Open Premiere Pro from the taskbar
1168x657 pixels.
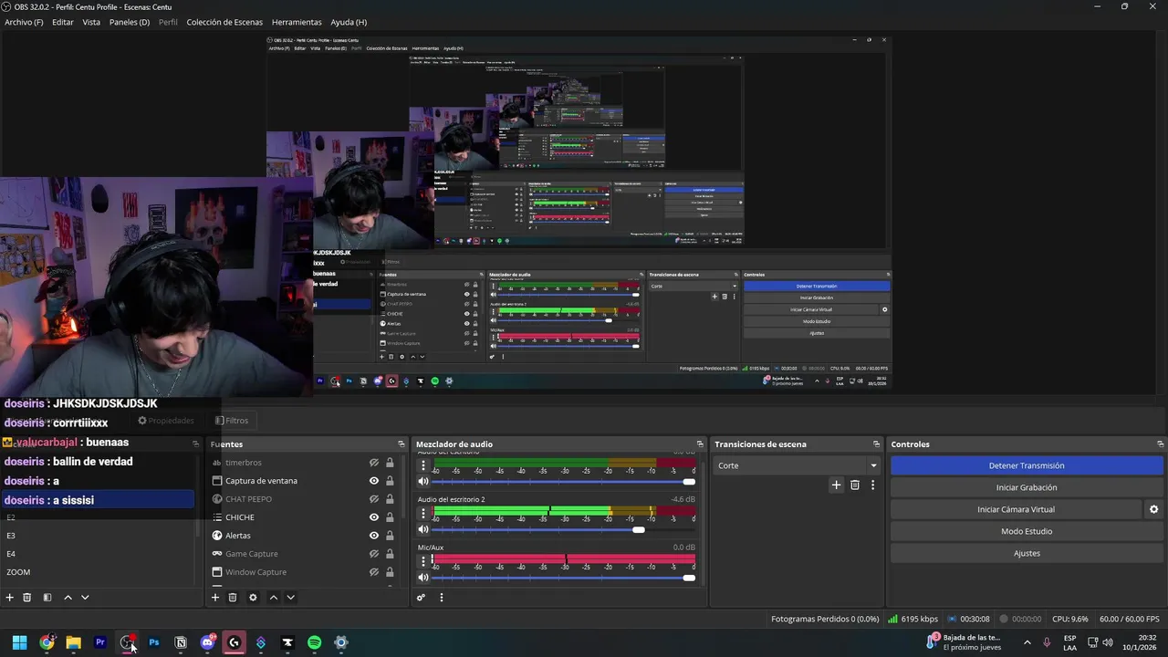pos(100,642)
